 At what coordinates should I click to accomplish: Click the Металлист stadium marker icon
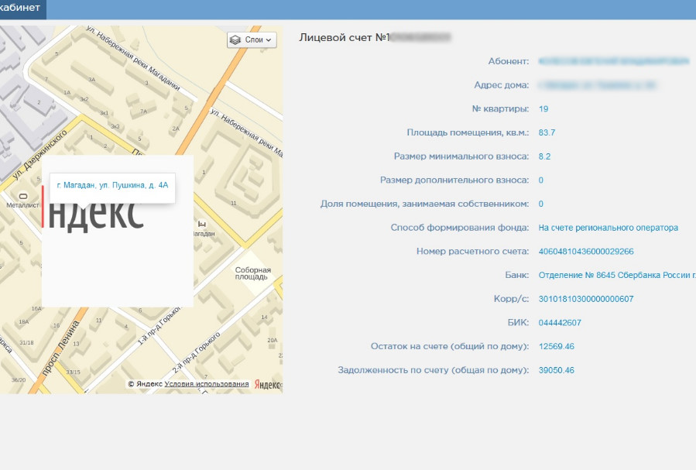[22, 195]
